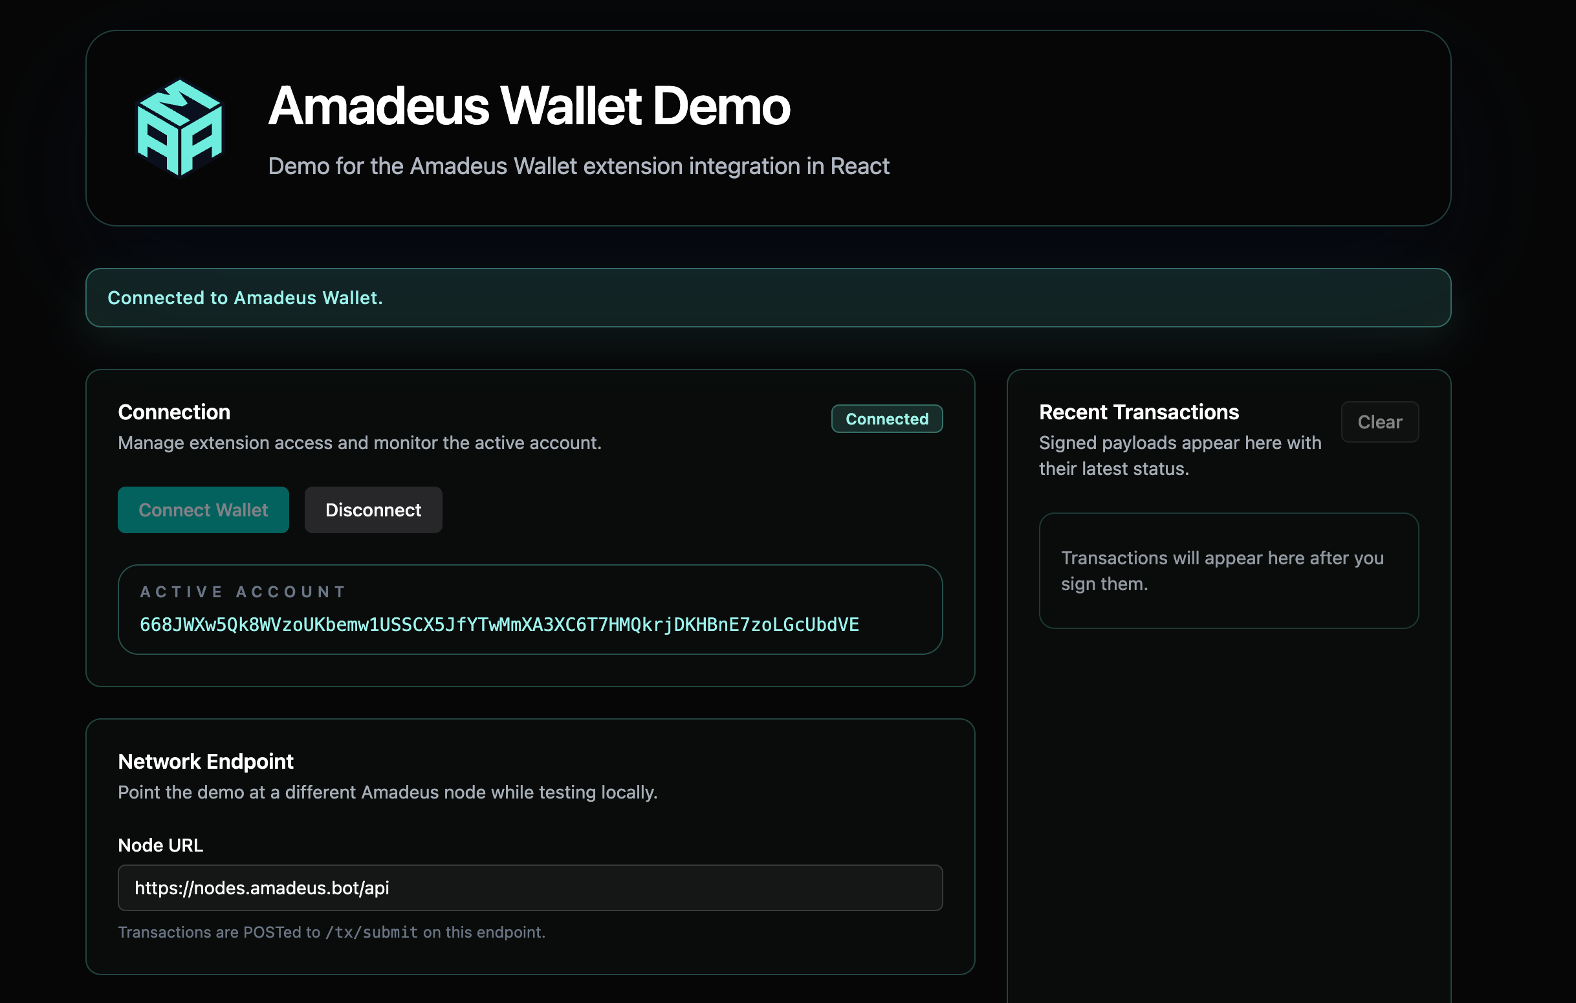Click the ACTIVE ACCOUNT label
Screen dimensions: 1576x1003
[x=243, y=592]
